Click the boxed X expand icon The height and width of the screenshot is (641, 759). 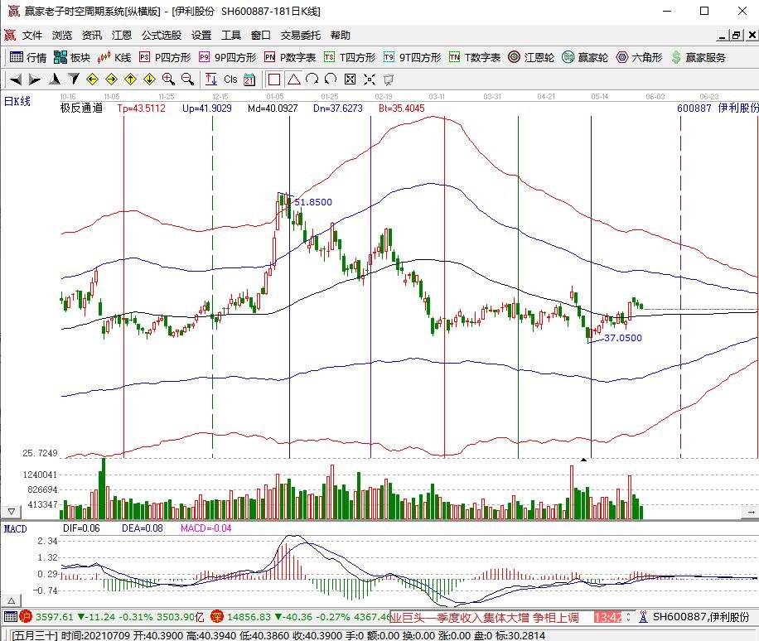click(350, 80)
